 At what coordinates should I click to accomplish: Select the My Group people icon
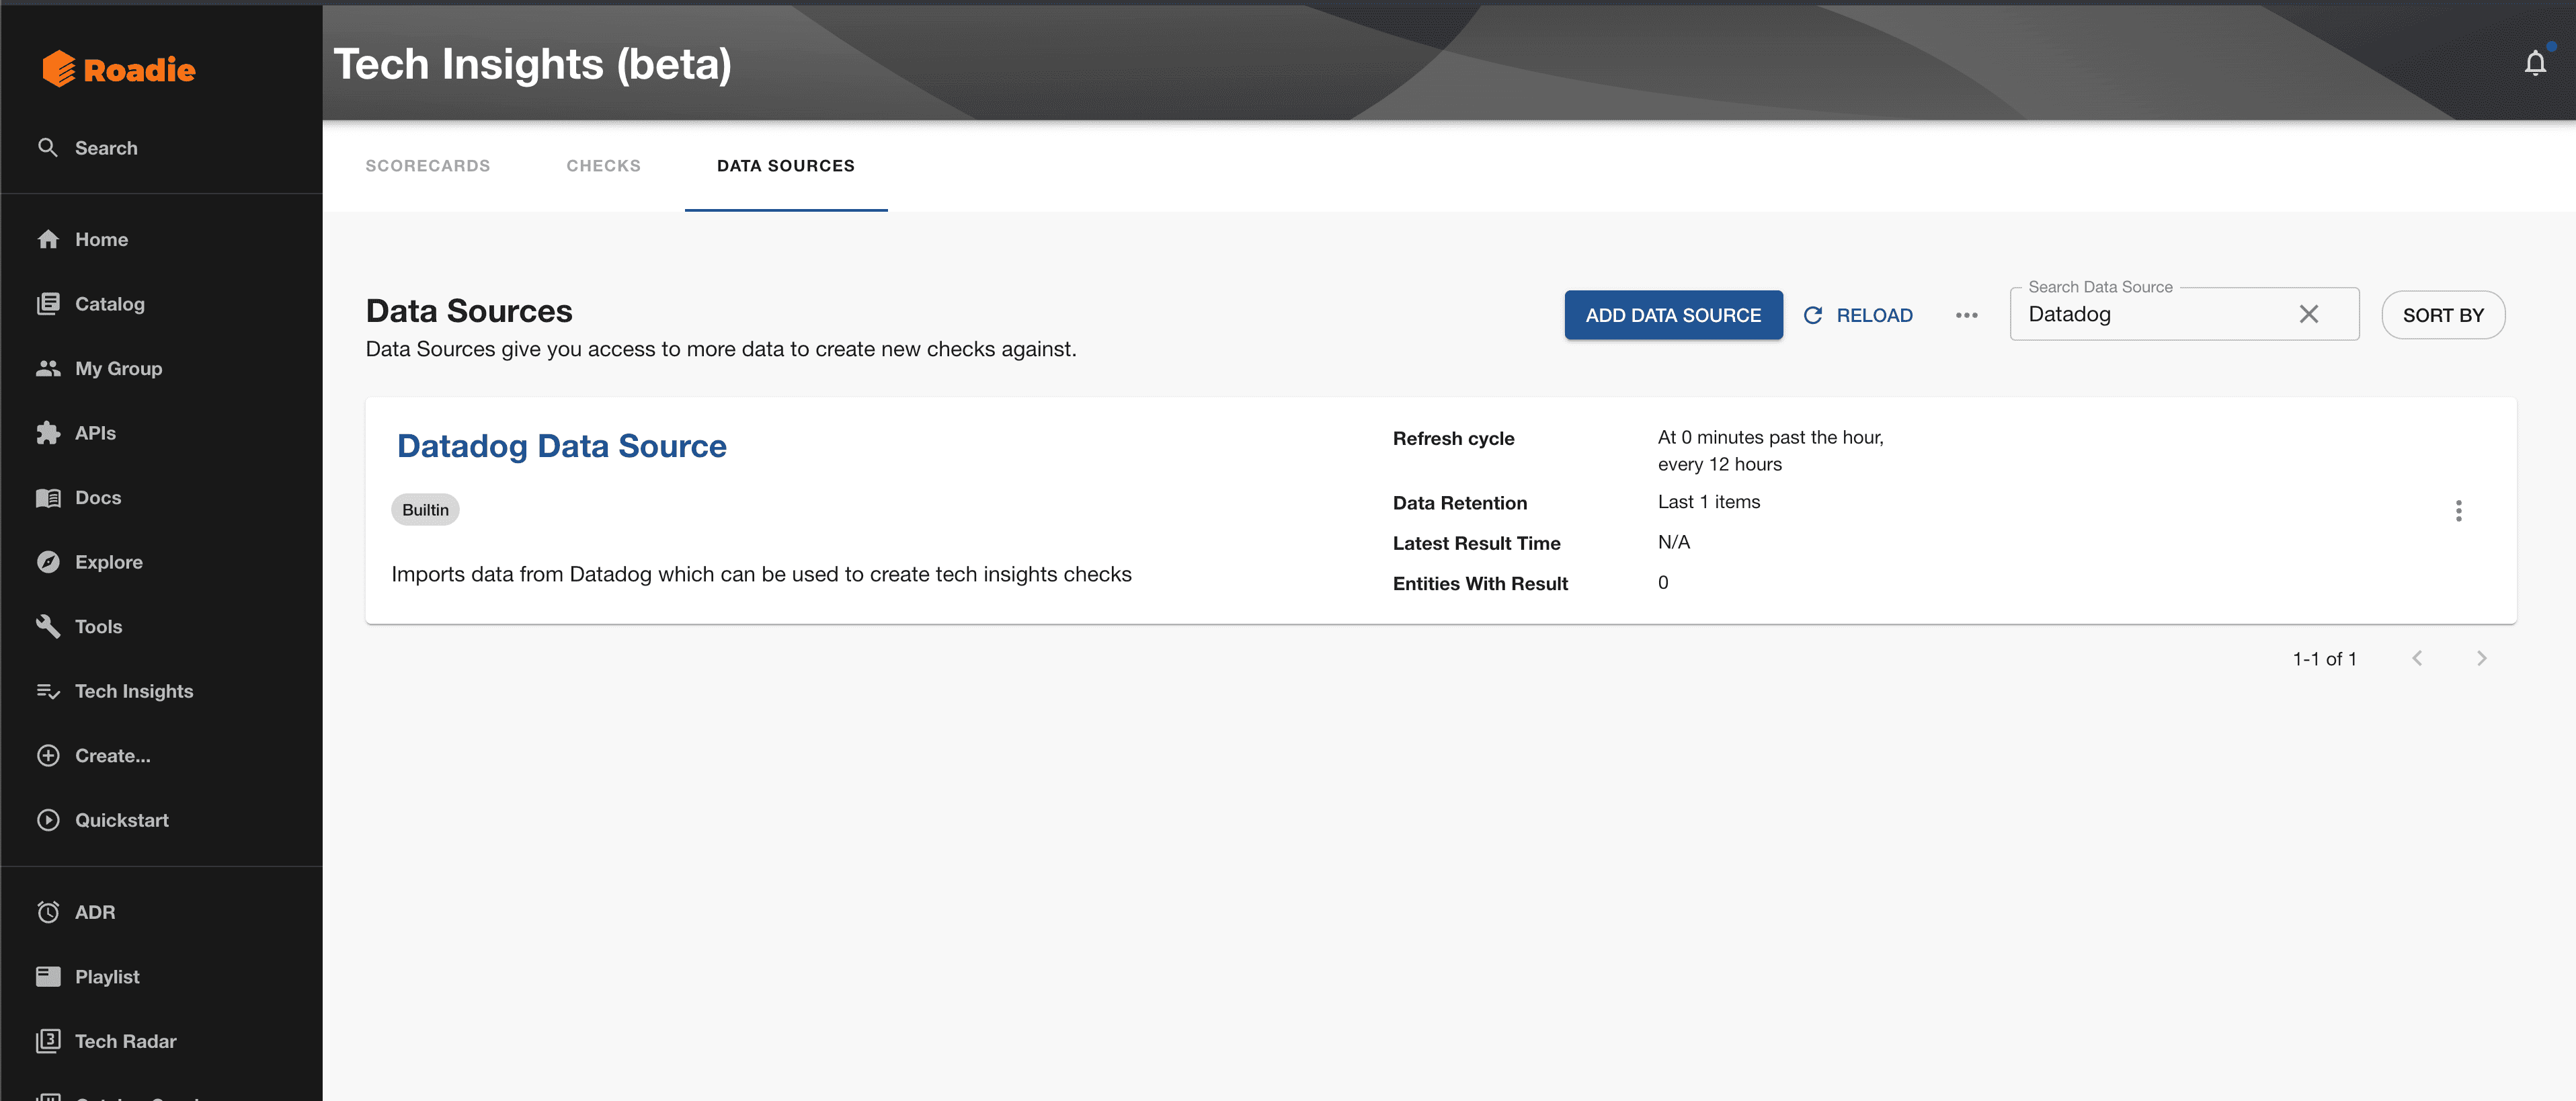point(48,368)
